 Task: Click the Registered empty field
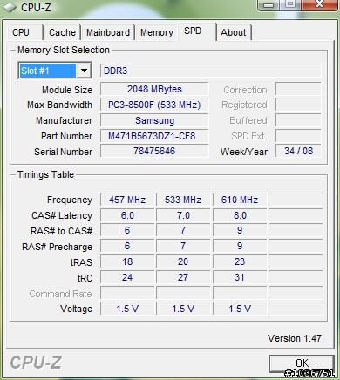pyautogui.click(x=298, y=105)
